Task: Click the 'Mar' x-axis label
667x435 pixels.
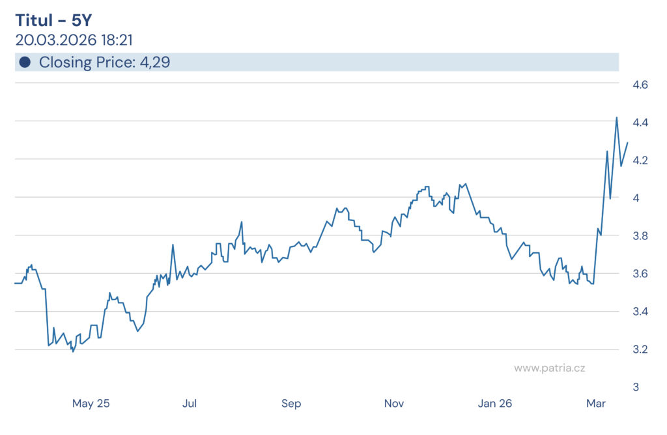Action: (x=596, y=404)
